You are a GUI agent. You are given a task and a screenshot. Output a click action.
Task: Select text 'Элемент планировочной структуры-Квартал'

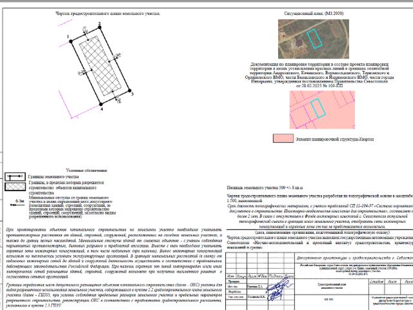tap(334, 139)
